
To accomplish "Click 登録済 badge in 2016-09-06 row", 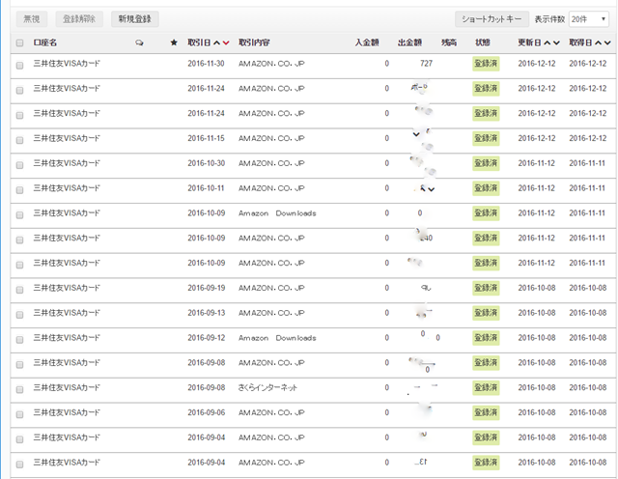I will pyautogui.click(x=486, y=412).
